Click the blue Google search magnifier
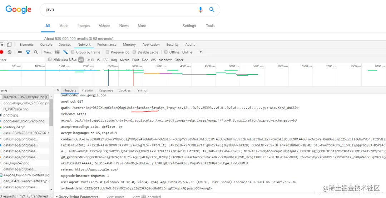 212,10
